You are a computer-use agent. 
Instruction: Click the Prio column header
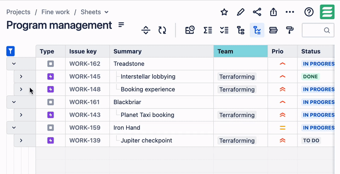pos(283,51)
